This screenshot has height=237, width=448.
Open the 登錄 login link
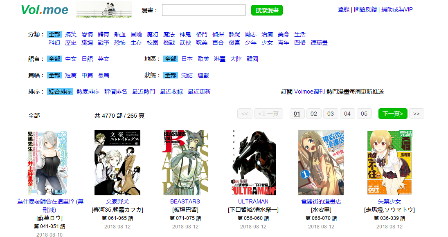click(x=343, y=9)
